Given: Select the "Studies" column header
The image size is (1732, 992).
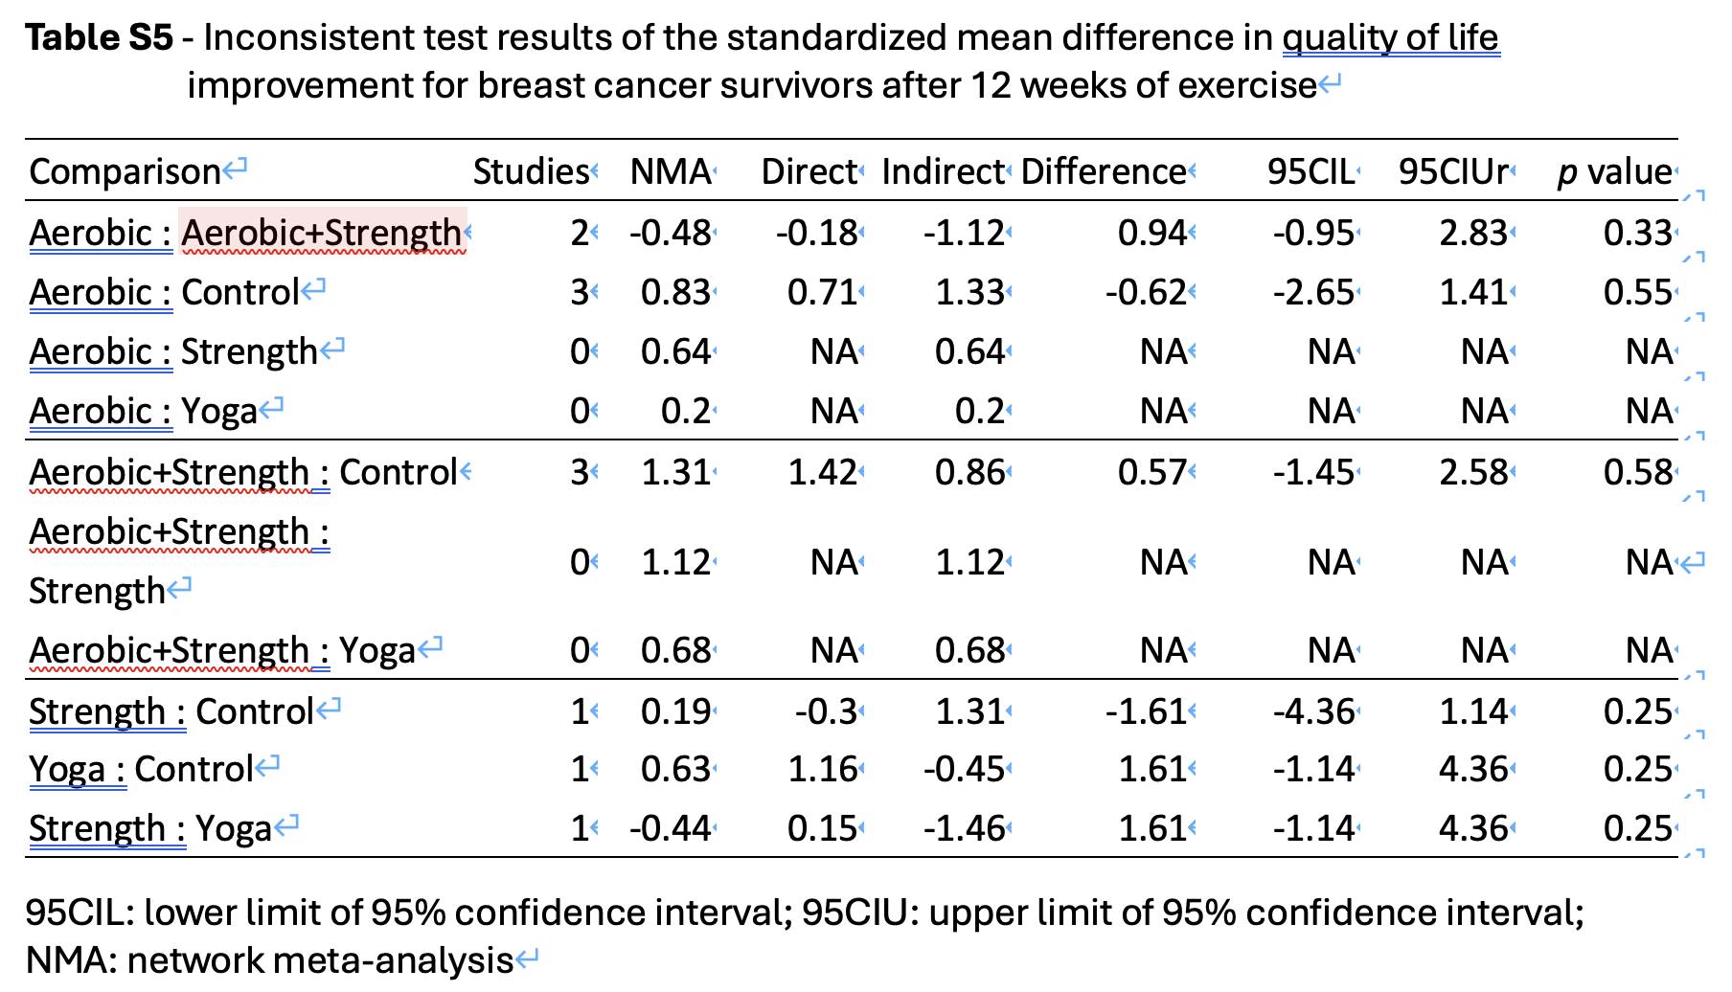Looking at the screenshot, I should 531,172.
